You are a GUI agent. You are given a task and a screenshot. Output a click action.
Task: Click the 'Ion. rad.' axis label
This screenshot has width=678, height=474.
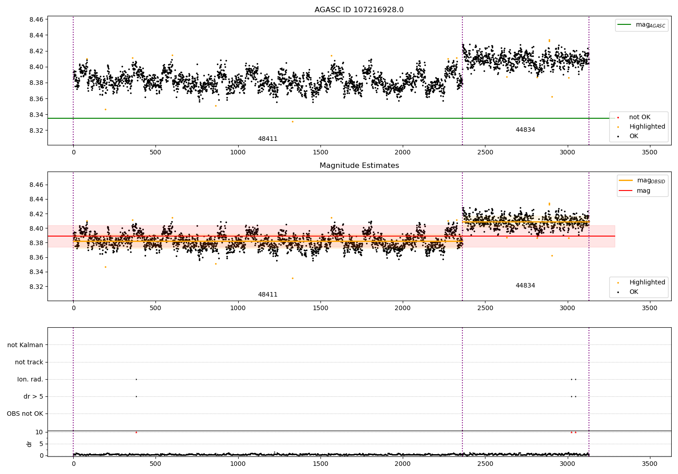point(30,379)
